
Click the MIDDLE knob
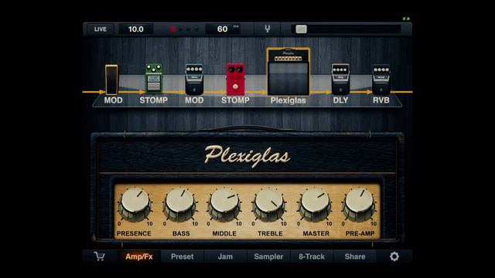pyautogui.click(x=224, y=204)
